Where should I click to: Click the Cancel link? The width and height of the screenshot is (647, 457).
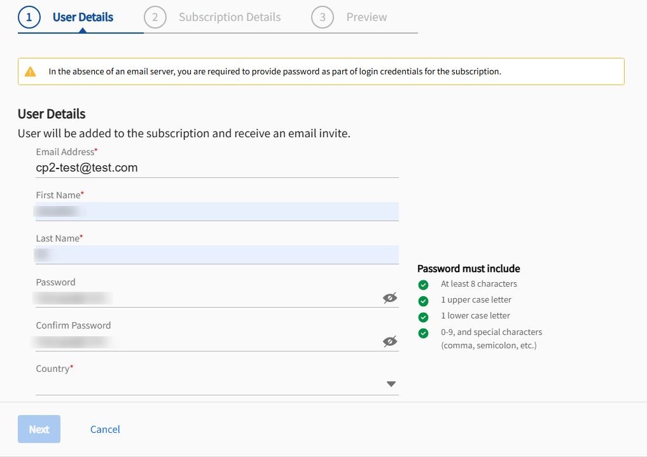point(105,429)
